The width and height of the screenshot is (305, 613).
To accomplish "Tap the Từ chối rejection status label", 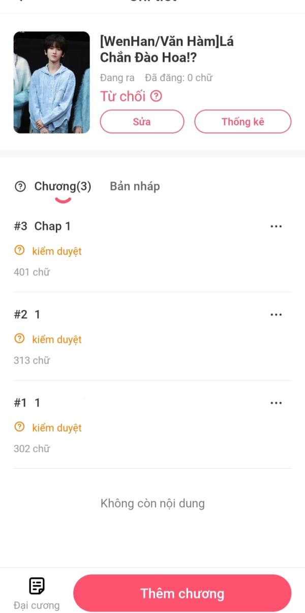I will [x=123, y=96].
